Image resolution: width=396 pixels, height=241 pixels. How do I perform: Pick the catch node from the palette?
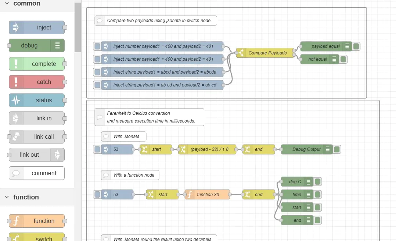click(x=37, y=82)
